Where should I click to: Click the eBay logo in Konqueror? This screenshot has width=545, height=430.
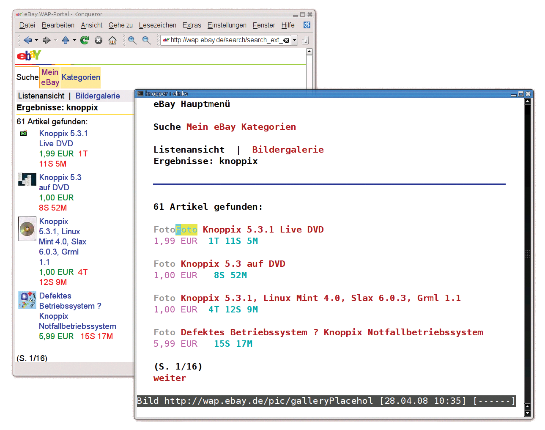pyautogui.click(x=29, y=55)
